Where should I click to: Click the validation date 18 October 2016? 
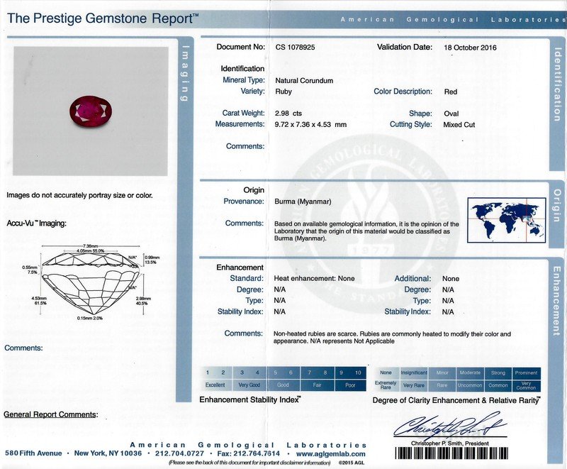pos(470,48)
